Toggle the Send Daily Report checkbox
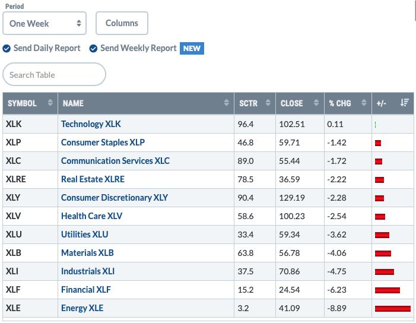This screenshot has width=416, height=323. 7,49
